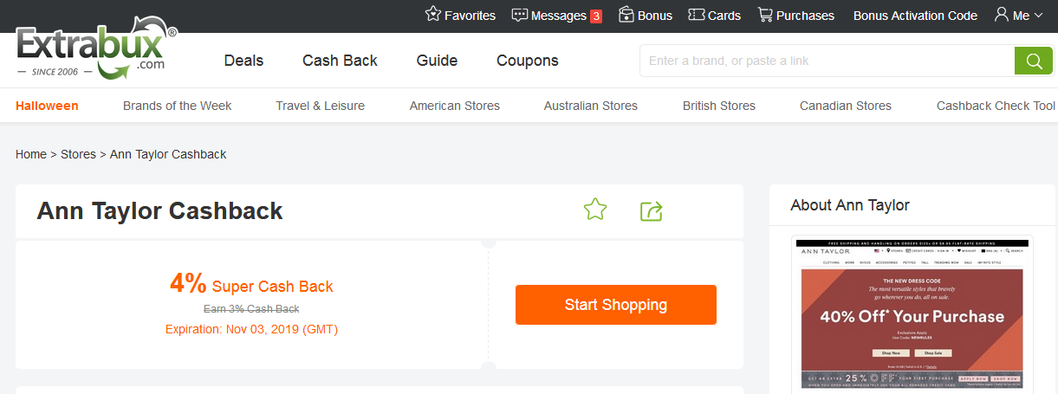
Task: Open Messages with 3 unread badge
Action: [x=520, y=15]
